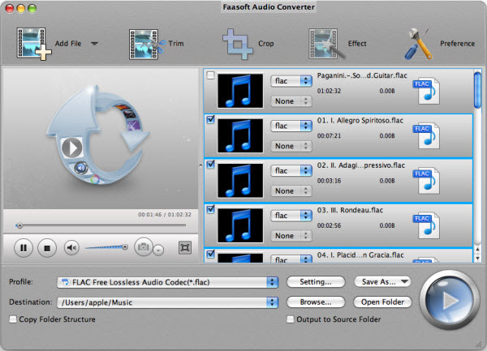
Task: Open flac format dropdown for 03. III. Rondeau
Action: tap(291, 216)
